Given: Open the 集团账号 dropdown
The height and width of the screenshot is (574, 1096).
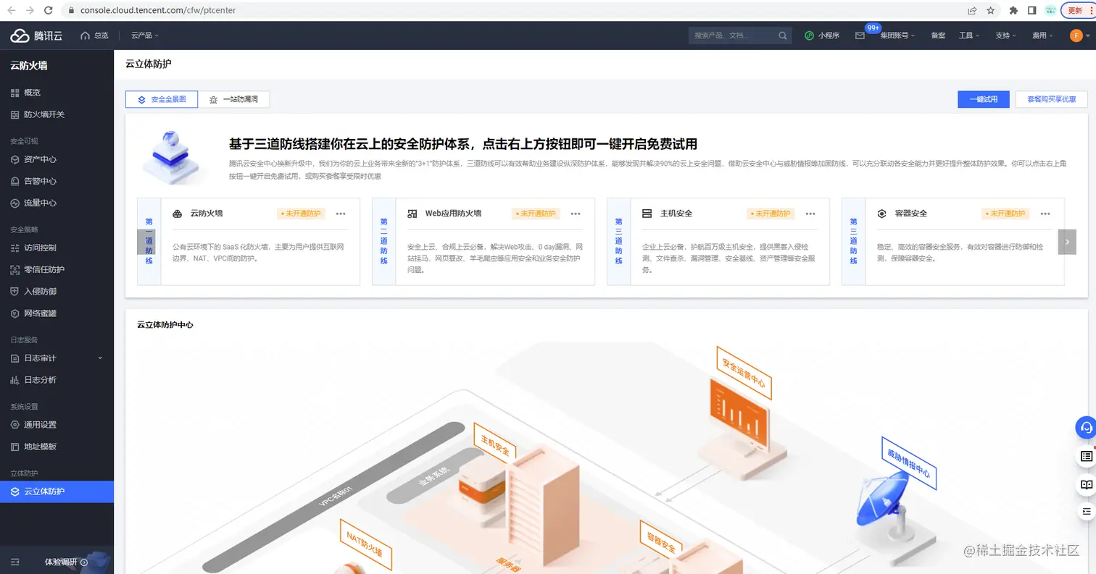Looking at the screenshot, I should (897, 35).
